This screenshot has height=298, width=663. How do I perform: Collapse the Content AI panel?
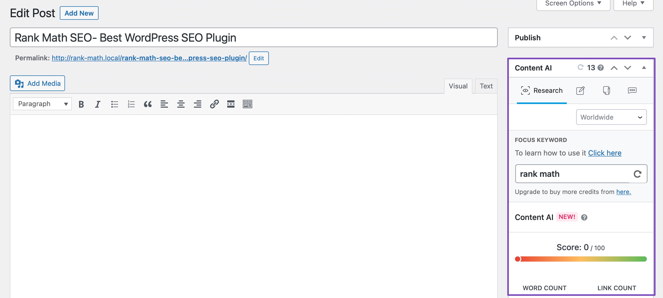pos(644,68)
